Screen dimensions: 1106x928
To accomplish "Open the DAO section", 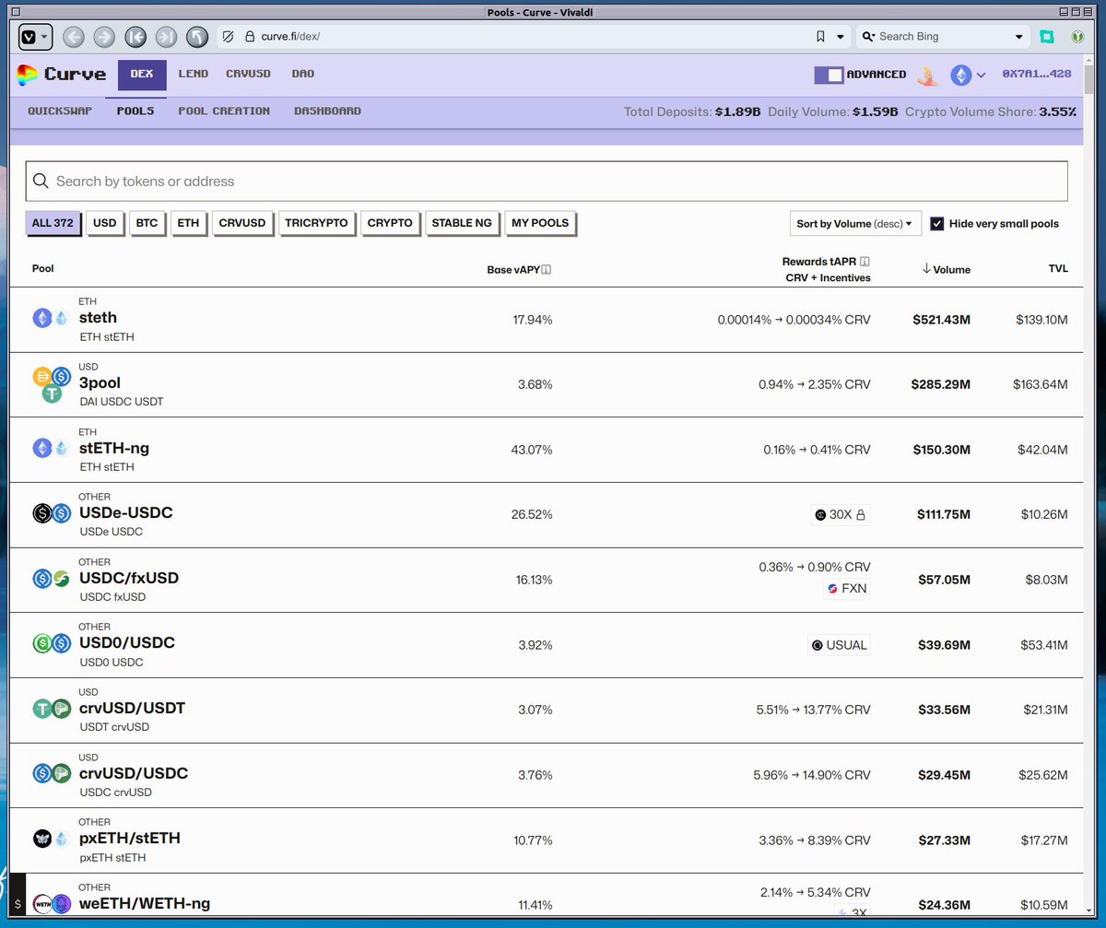I will [x=303, y=74].
